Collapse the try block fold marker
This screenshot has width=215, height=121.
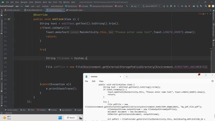pos(13,49)
